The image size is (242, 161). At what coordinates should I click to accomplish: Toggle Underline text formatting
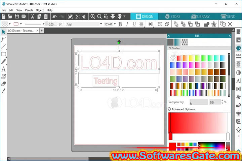(x=134, y=24)
